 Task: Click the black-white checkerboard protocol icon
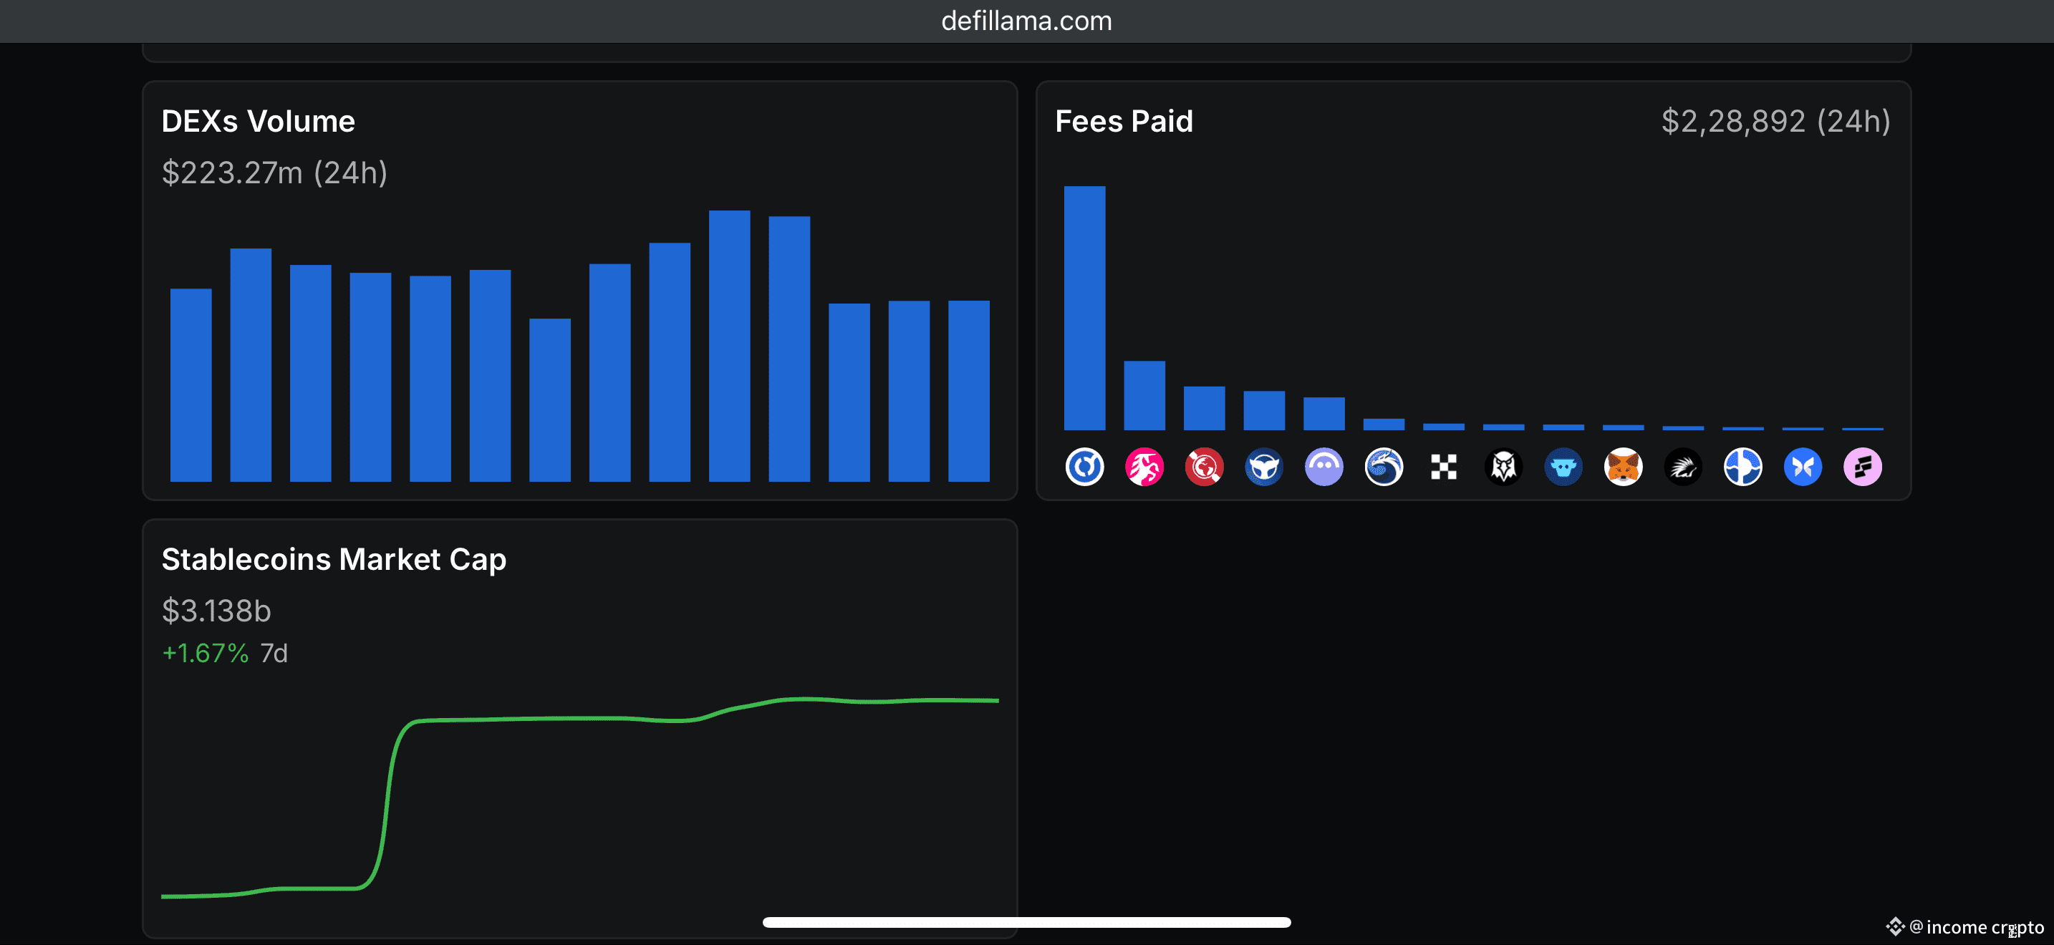click(1443, 467)
